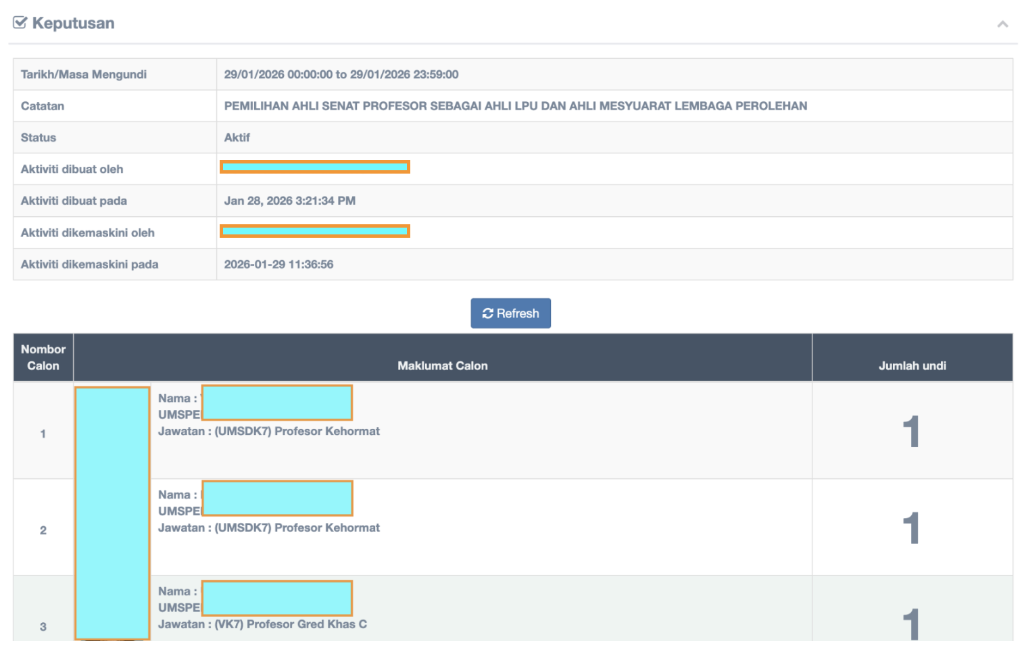Click the Aktif status value
Image resolution: width=1022 pixels, height=662 pixels.
[x=237, y=138]
